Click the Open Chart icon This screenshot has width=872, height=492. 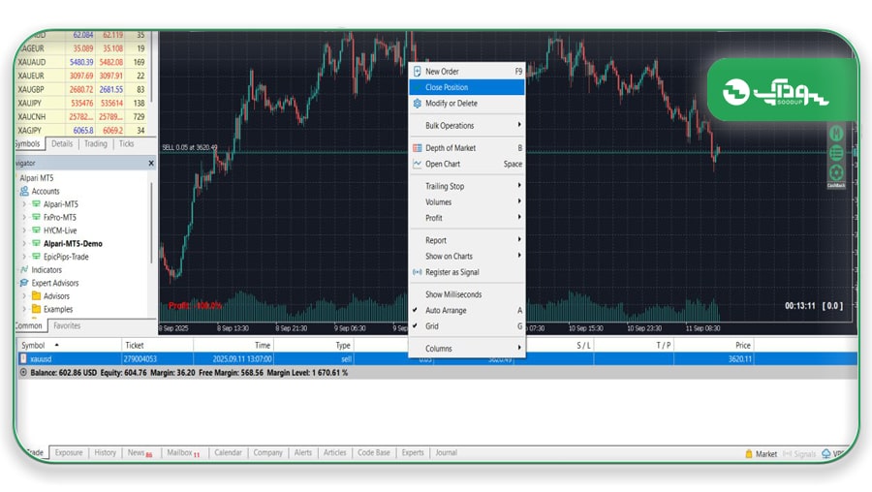(417, 164)
